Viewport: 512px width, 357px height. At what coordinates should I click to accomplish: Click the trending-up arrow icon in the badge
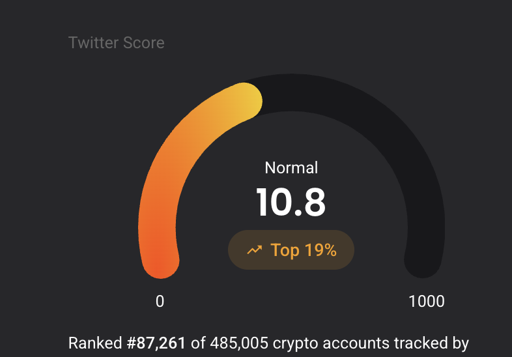(254, 250)
